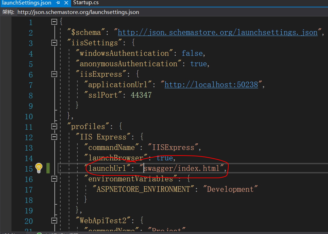
Task: Click the "anonymousAuthentication" key
Action: coord(128,63)
